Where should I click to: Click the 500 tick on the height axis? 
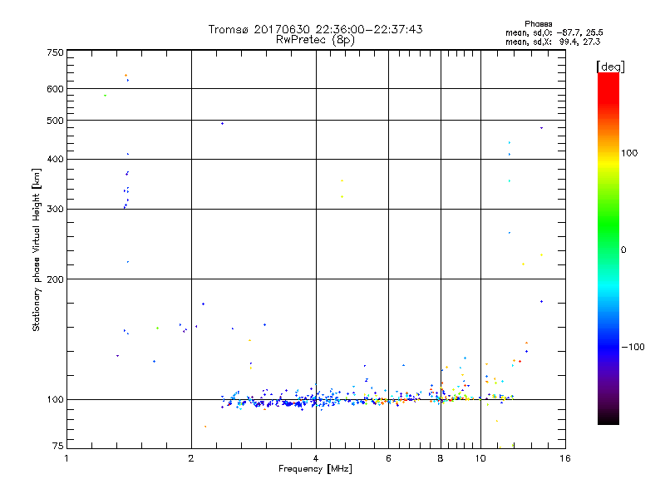(x=55, y=121)
